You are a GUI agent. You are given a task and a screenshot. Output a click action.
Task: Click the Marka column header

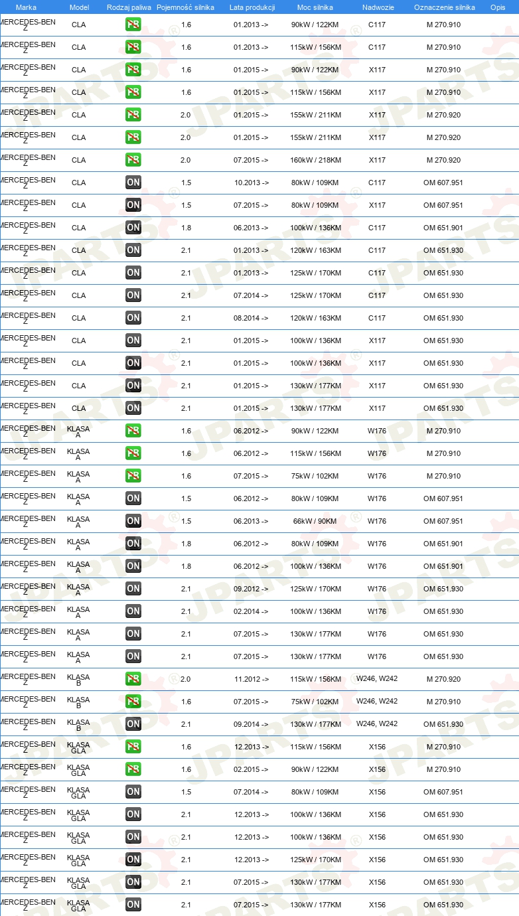point(26,7)
